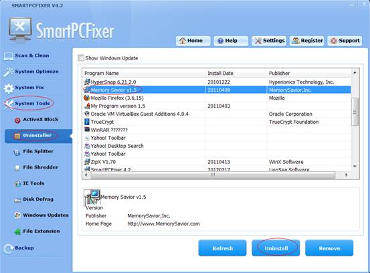Click the File Shredder icon
The height and width of the screenshot is (273, 370).
click(17, 168)
